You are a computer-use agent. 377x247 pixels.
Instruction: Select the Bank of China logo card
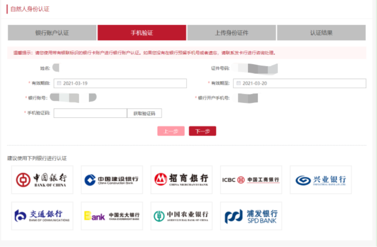coord(42,180)
